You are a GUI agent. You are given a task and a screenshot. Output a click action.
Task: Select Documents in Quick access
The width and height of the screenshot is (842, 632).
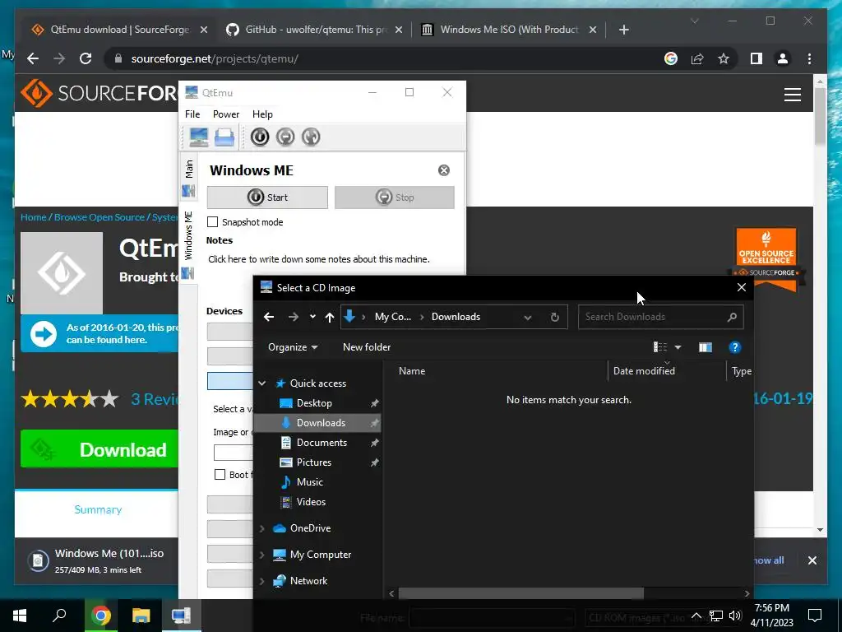tap(322, 443)
